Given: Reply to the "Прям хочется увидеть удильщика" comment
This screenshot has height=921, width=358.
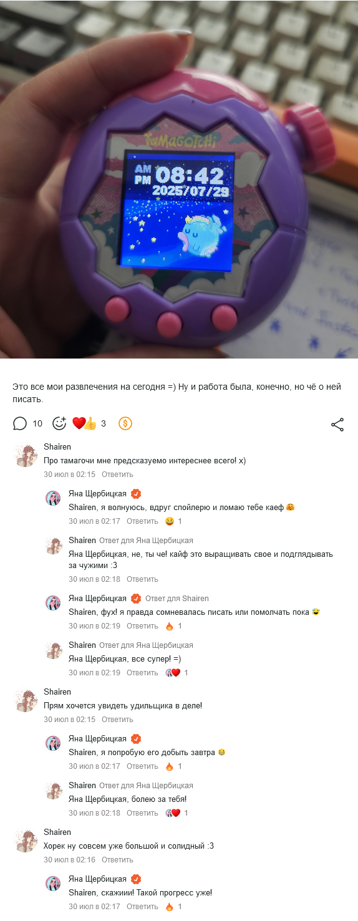Looking at the screenshot, I should pyautogui.click(x=117, y=720).
